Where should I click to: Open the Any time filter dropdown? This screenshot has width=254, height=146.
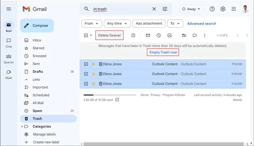117,24
